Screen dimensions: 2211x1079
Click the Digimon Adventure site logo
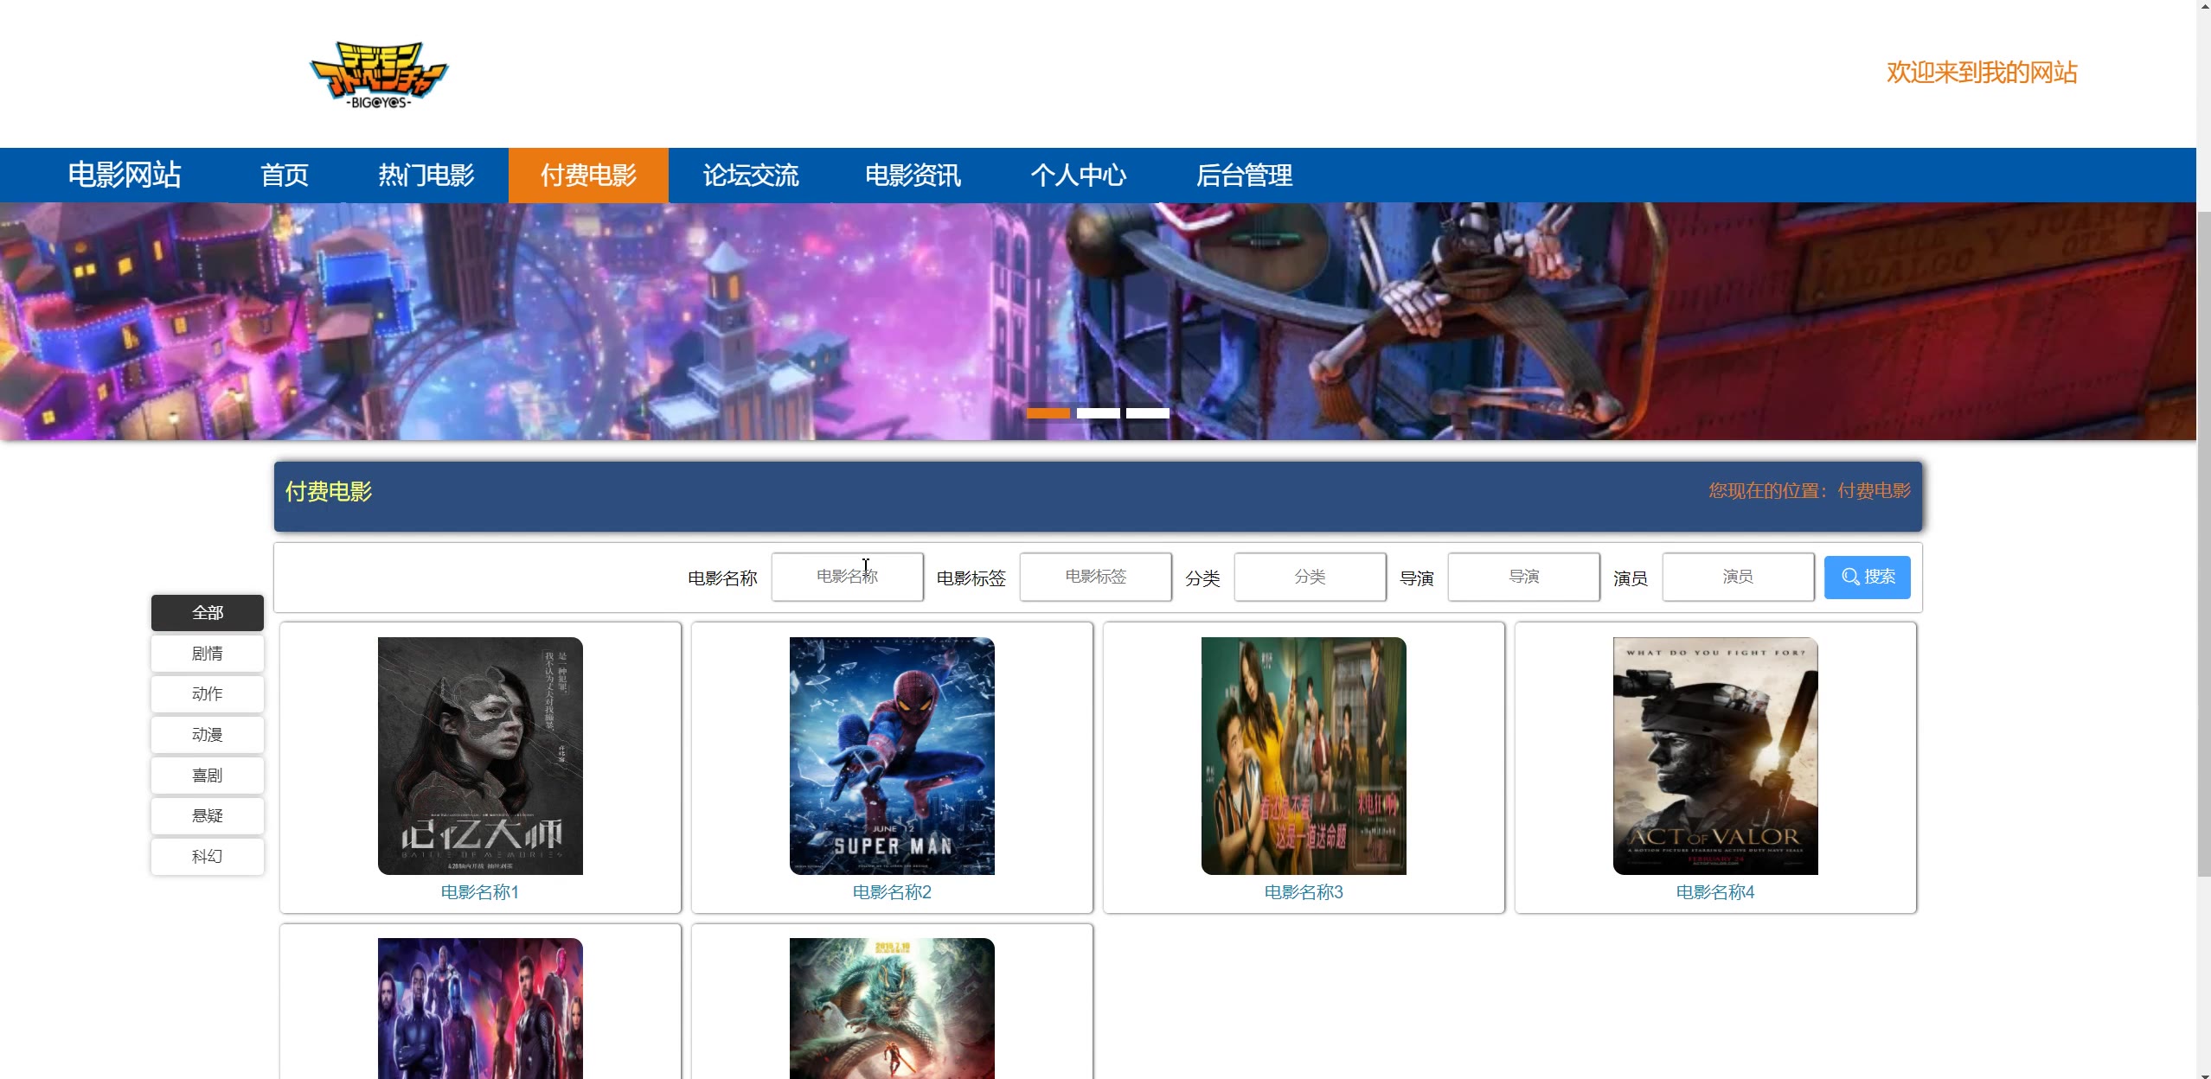(379, 74)
